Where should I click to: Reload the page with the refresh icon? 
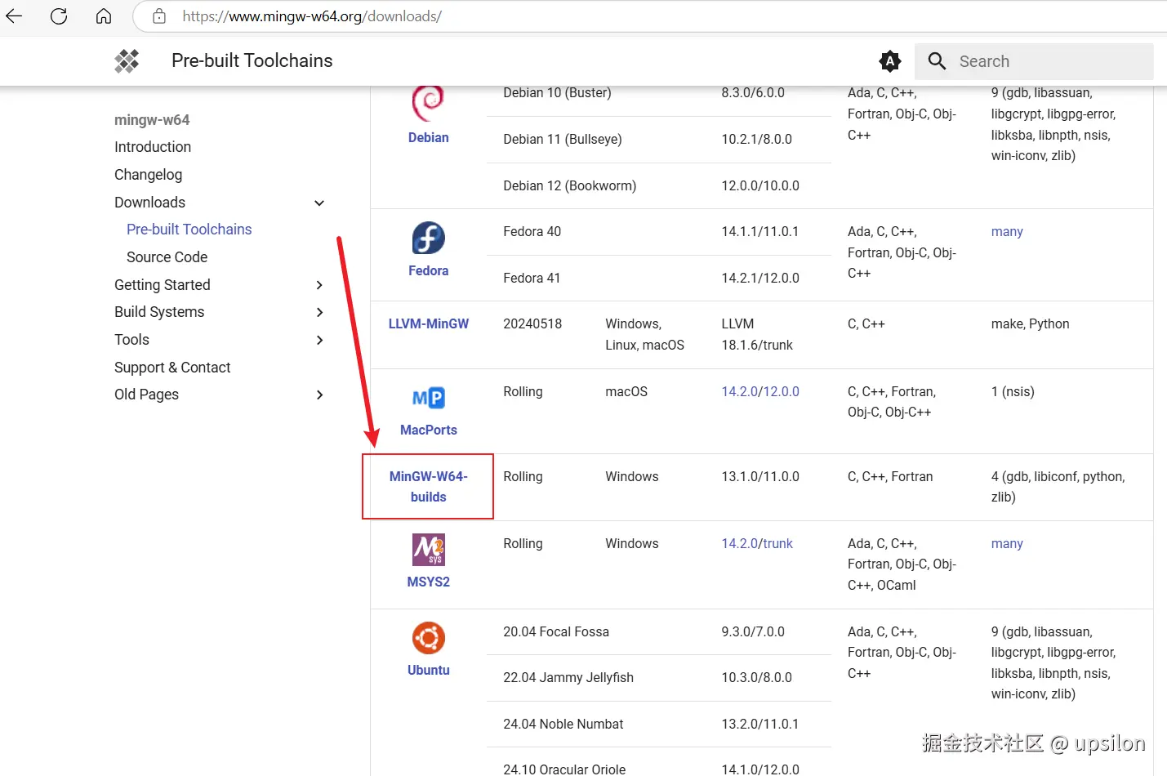point(59,16)
